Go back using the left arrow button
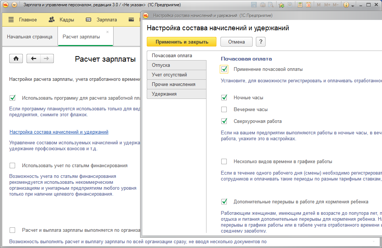Viewport: 382px width, 248px height. pos(34,59)
